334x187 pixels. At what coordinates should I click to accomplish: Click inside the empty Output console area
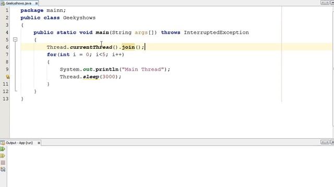pos(171,166)
